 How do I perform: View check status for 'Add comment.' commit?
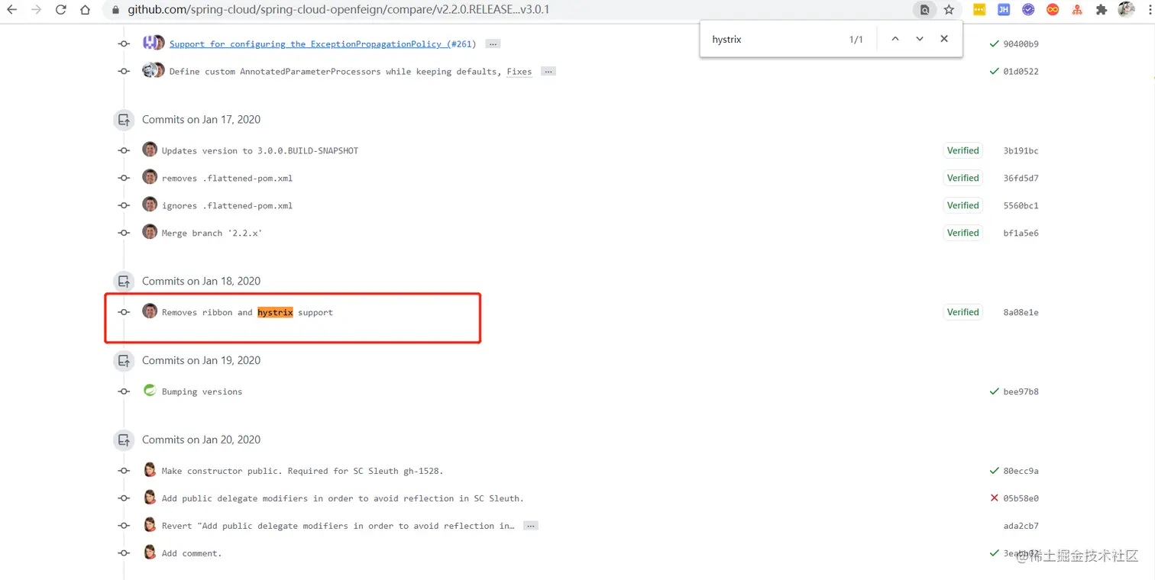[994, 553]
